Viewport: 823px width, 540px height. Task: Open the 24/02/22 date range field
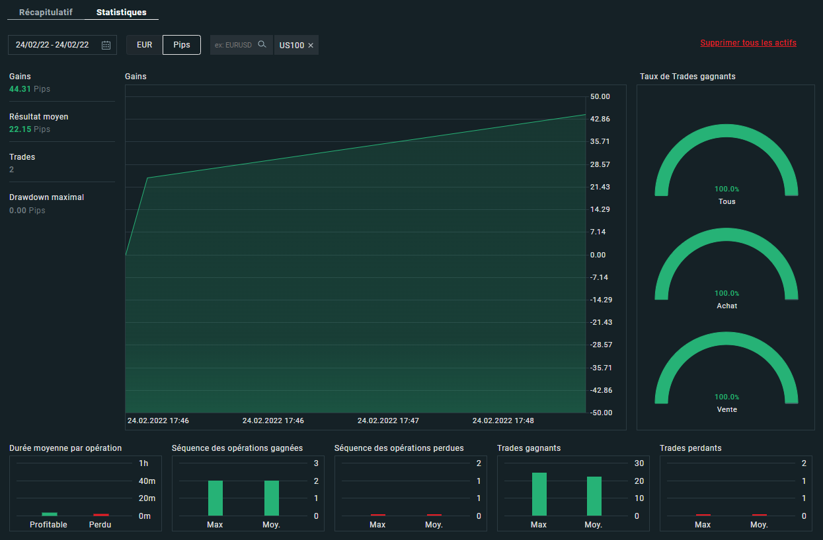(53, 45)
